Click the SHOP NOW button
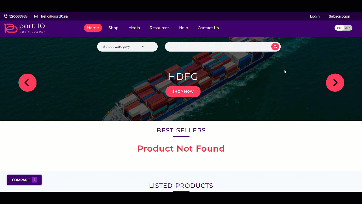 coord(183,92)
